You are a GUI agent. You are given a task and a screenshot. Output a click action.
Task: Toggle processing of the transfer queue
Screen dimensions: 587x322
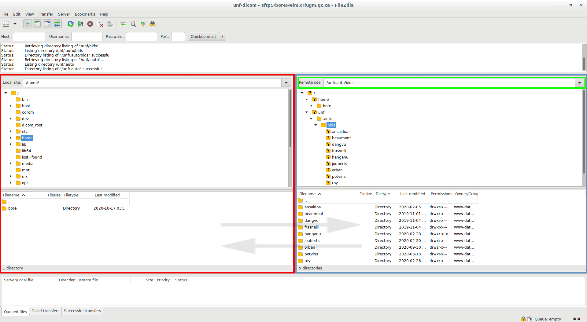tap(80, 24)
